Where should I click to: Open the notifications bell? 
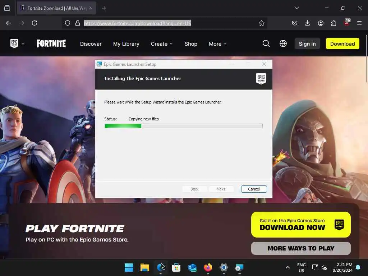coord(358,267)
